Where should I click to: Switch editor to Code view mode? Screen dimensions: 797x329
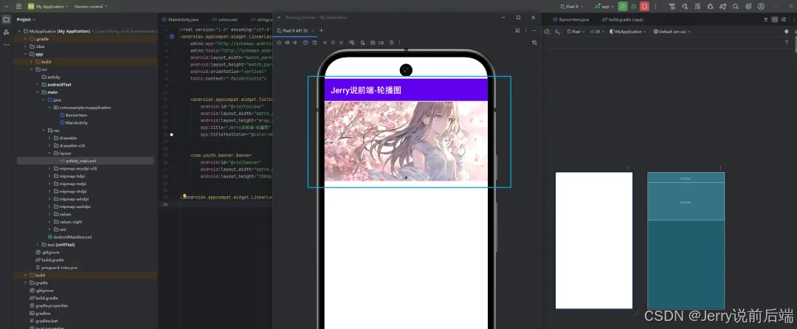click(x=766, y=19)
